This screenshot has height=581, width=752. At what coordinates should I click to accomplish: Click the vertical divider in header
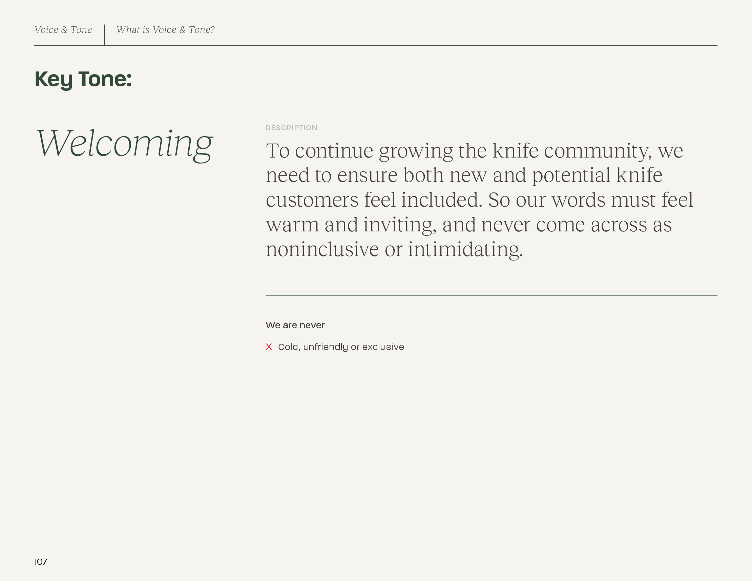coord(105,35)
